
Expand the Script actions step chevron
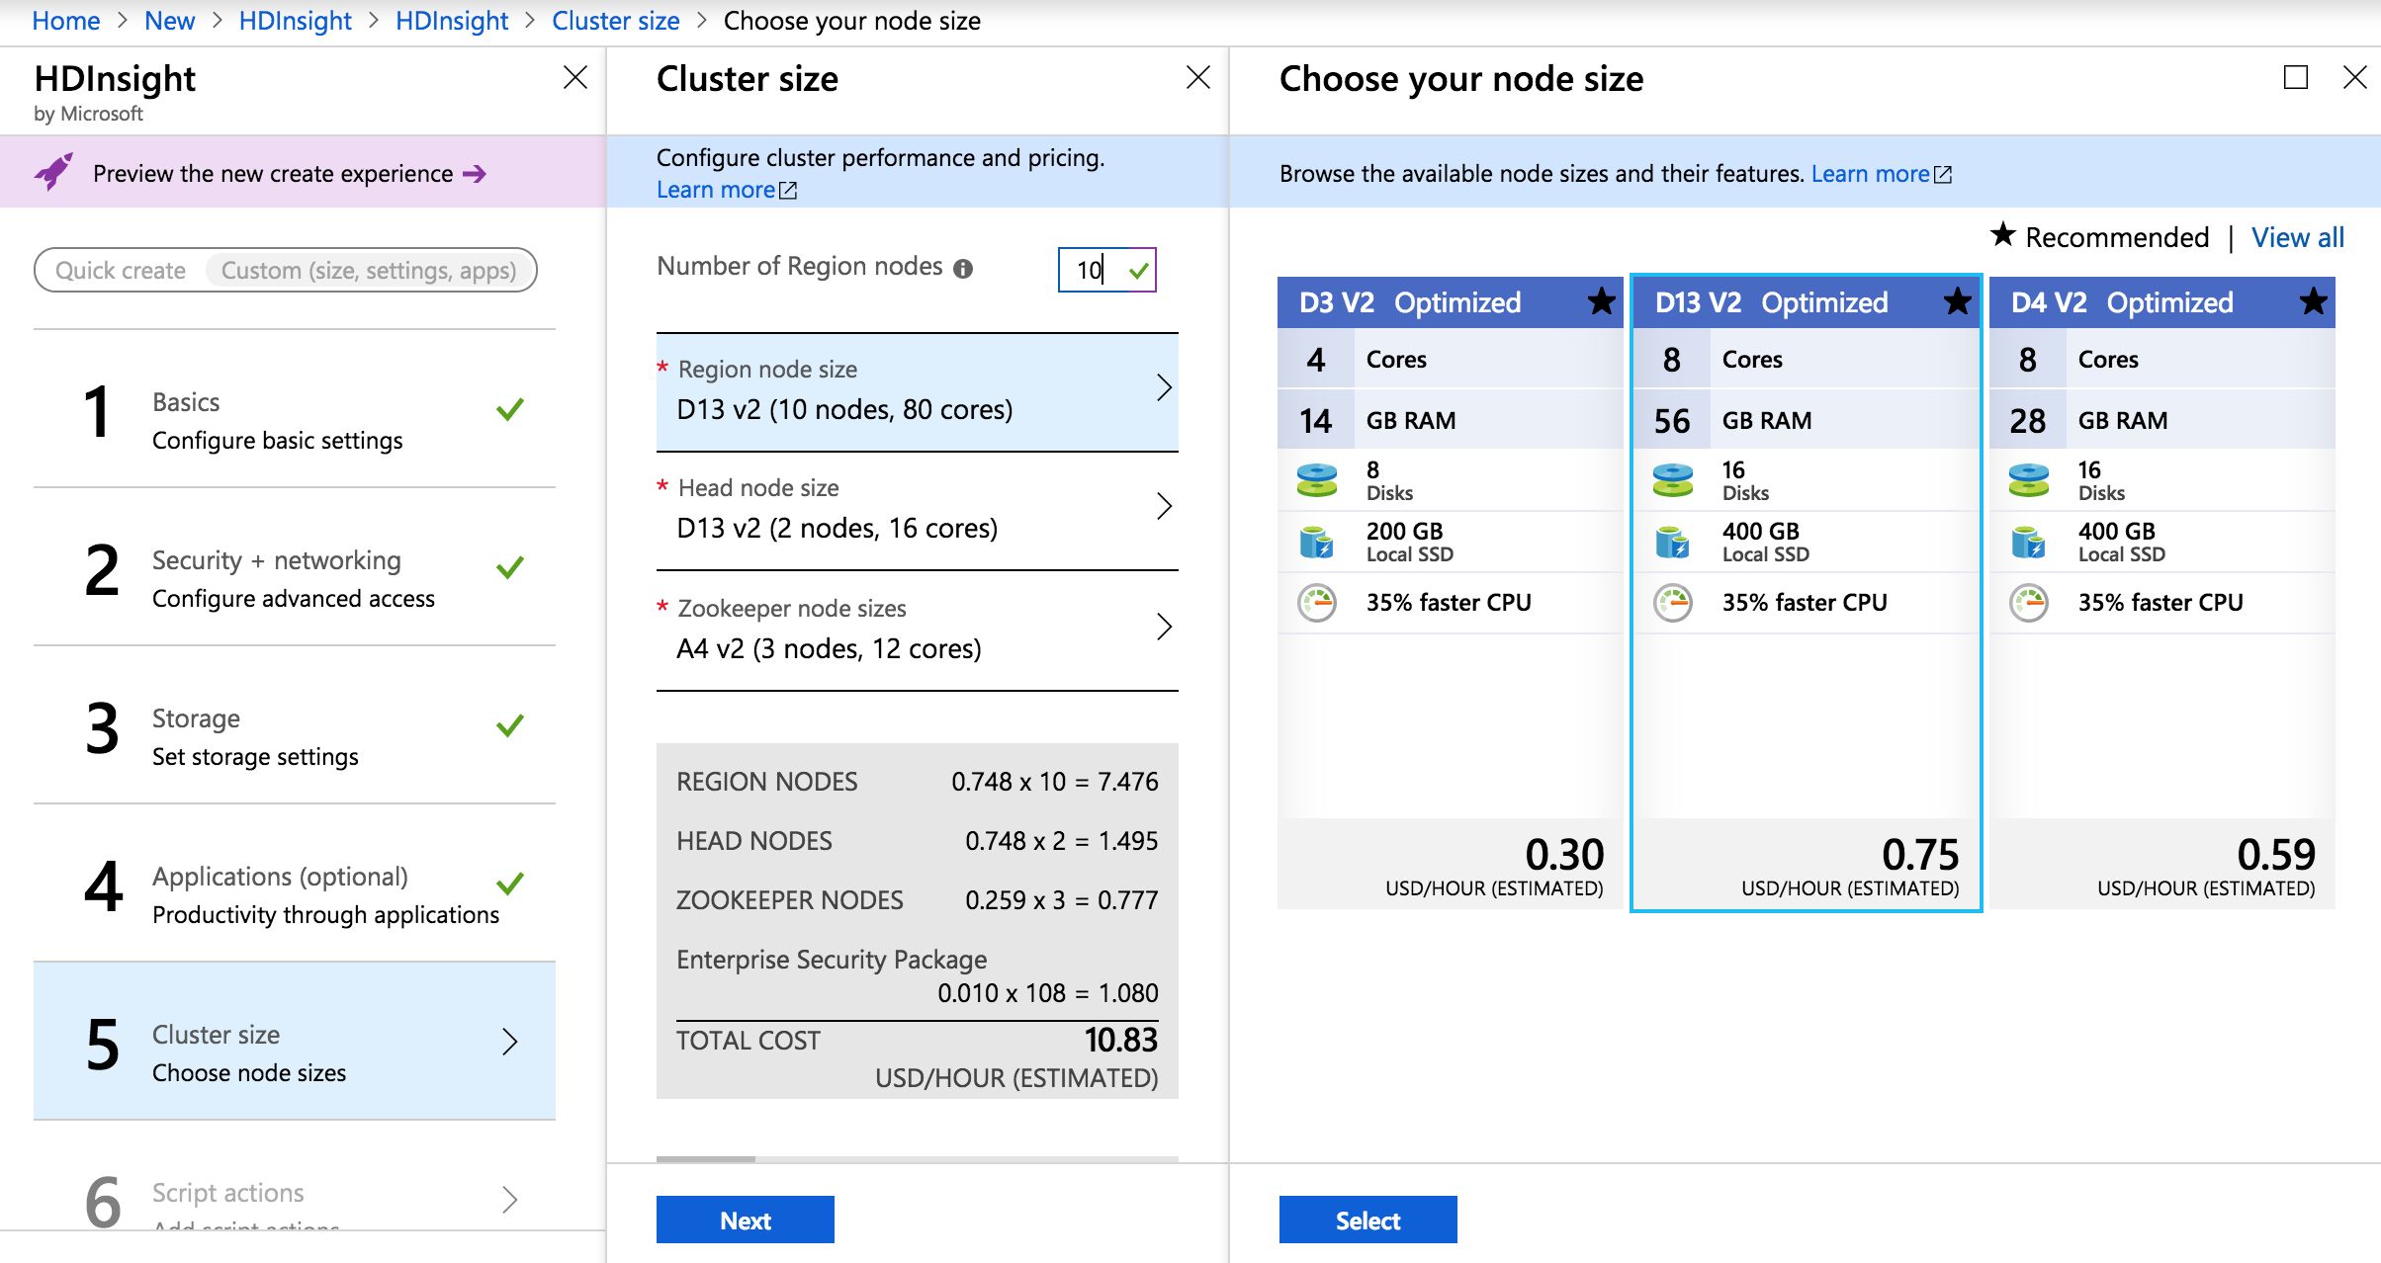[x=510, y=1200]
